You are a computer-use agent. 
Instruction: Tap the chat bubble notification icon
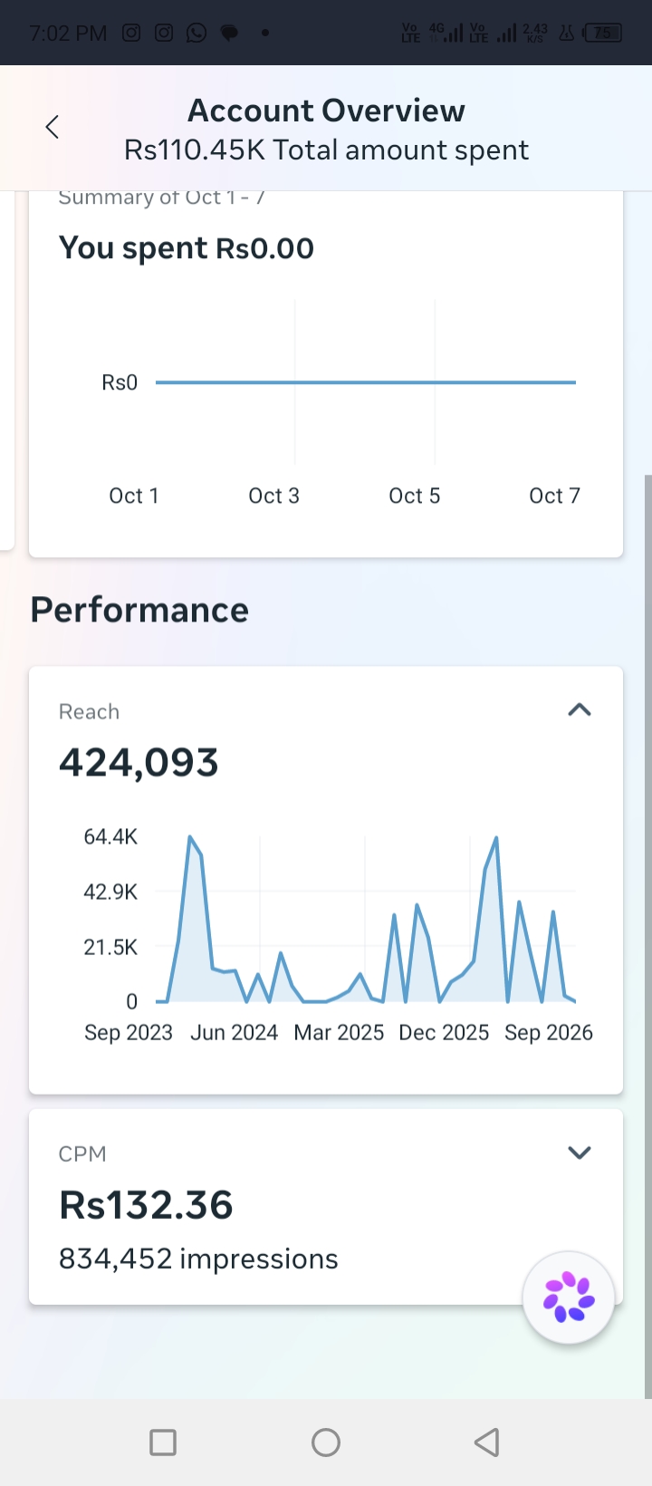coord(230,33)
